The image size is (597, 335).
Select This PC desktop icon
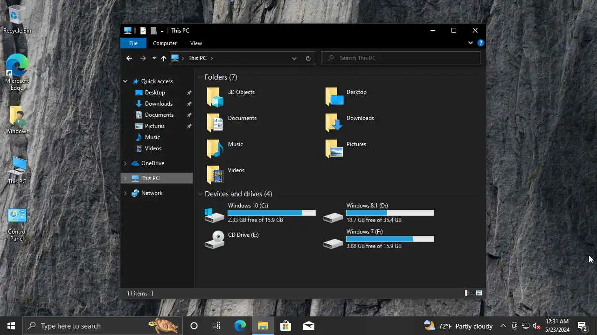(17, 170)
